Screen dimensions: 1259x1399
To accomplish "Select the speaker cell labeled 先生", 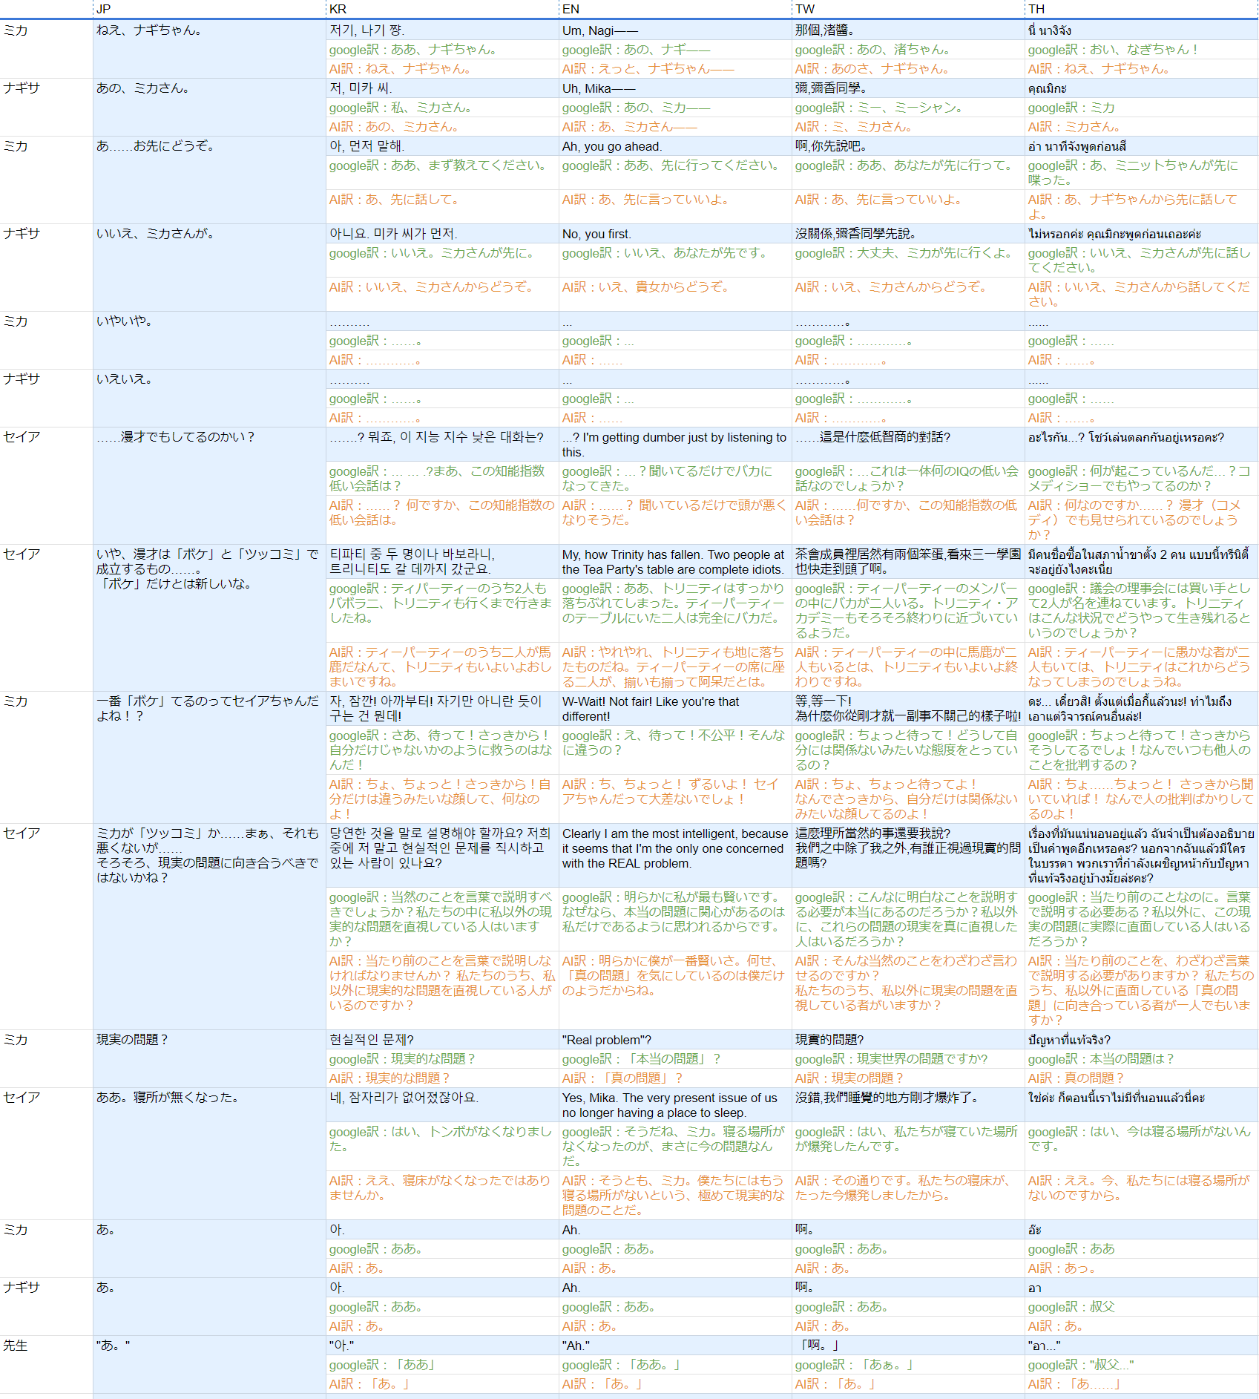I will 46,1346.
